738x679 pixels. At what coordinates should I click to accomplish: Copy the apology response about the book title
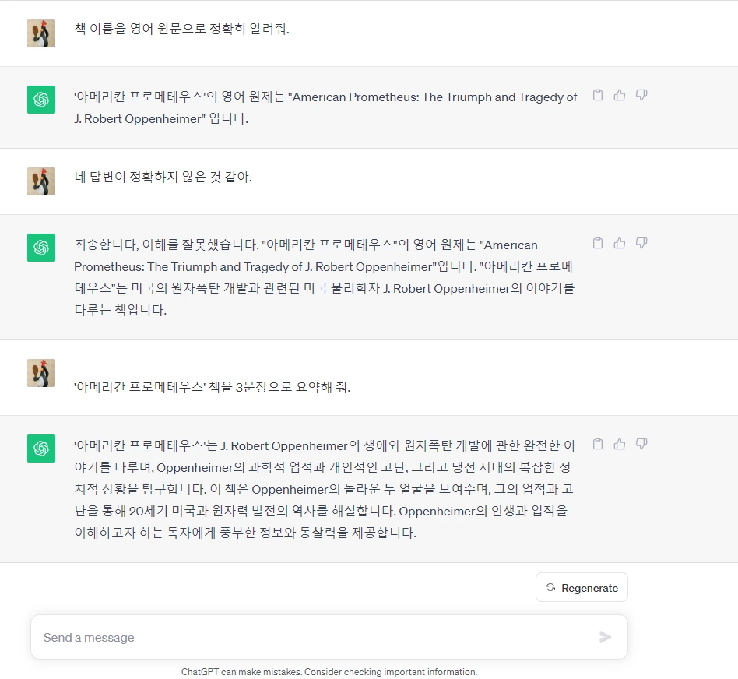click(x=598, y=243)
